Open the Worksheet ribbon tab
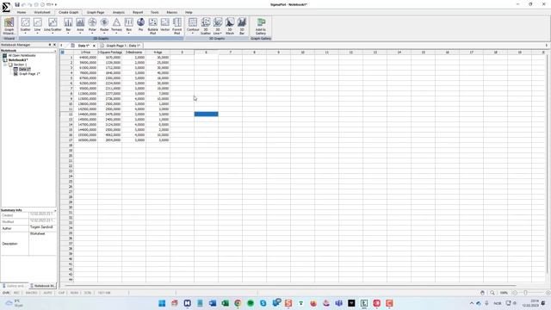This screenshot has width=551, height=310. 42,12
